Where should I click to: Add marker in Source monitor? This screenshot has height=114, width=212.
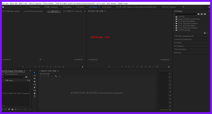click(23, 67)
